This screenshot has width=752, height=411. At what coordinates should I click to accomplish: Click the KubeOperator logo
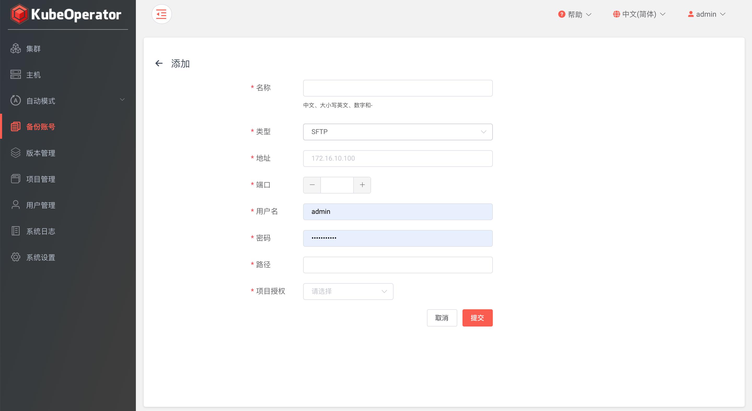click(66, 14)
